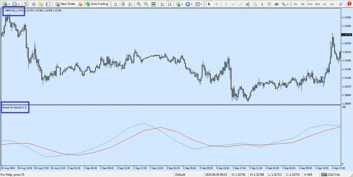Select the text tool A
353x177 pixels.
262,4
